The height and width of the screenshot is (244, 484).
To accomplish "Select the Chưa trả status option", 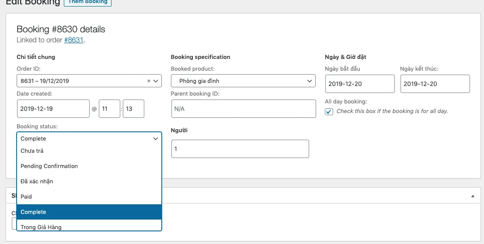I will click(x=89, y=151).
